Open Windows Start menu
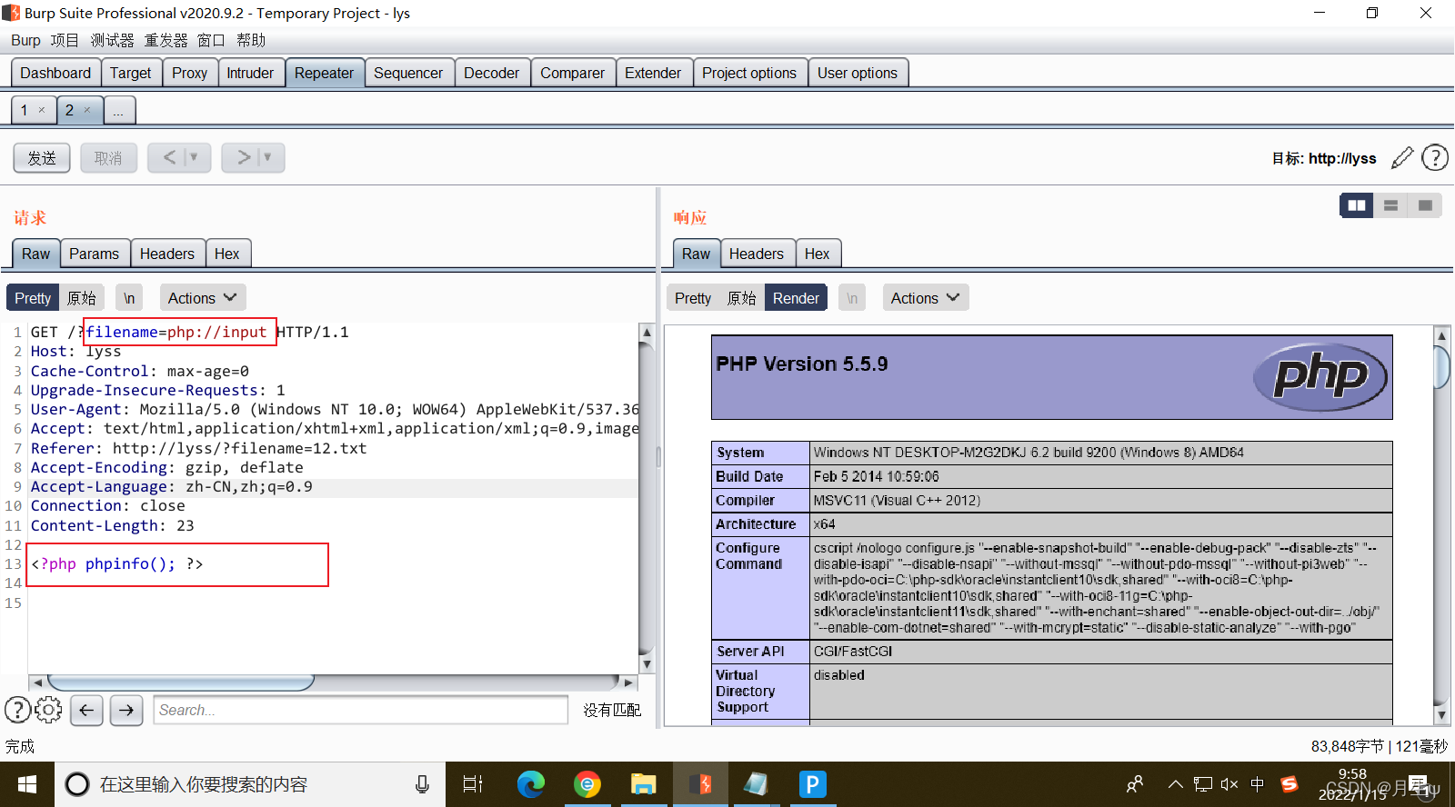1455x807 pixels. [x=27, y=784]
